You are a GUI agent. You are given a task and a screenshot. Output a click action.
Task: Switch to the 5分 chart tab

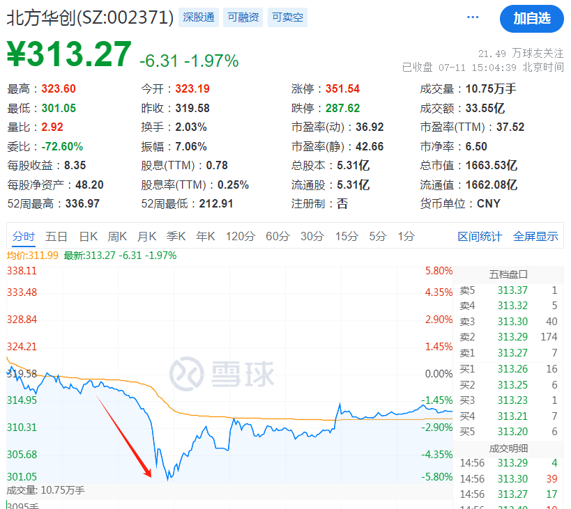[378, 236]
